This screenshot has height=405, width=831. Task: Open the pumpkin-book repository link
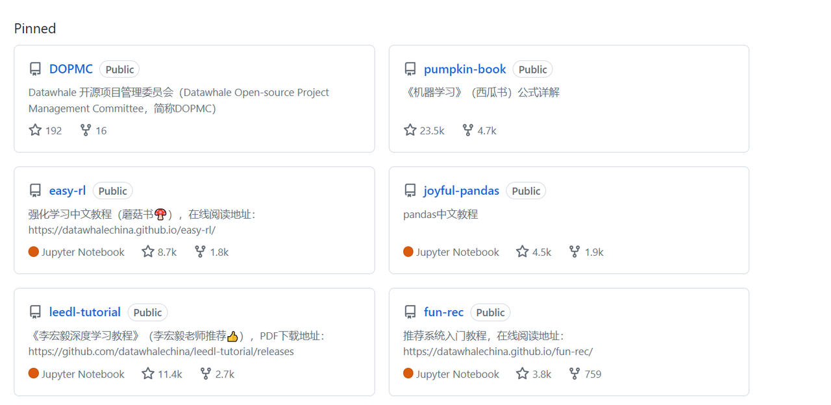(465, 69)
